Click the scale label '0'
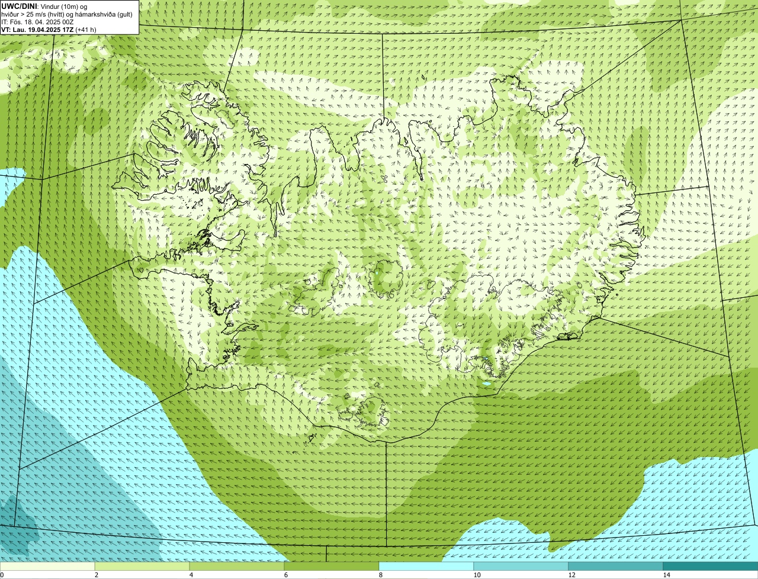This screenshot has height=579, width=758. 2,575
